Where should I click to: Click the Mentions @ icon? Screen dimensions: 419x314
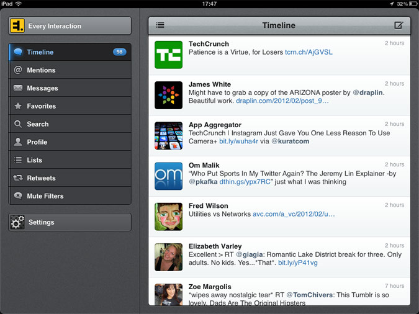point(18,70)
